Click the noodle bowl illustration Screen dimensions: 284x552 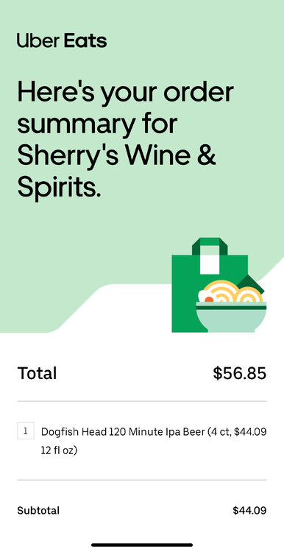(x=231, y=306)
